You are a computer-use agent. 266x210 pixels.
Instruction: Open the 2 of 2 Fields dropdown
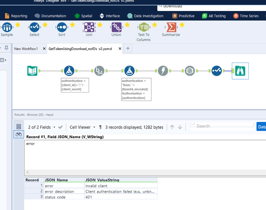click(42, 127)
